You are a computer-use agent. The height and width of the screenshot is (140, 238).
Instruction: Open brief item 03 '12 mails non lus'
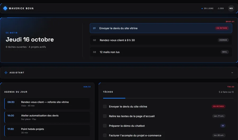[161, 52]
